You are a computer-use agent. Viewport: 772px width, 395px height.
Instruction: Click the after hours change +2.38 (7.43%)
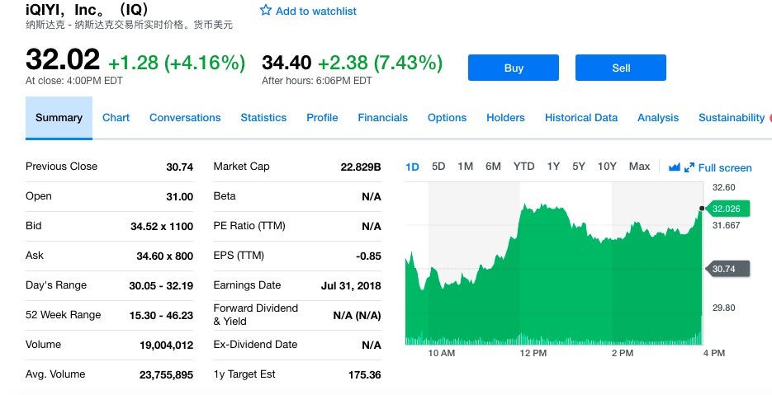[380, 63]
